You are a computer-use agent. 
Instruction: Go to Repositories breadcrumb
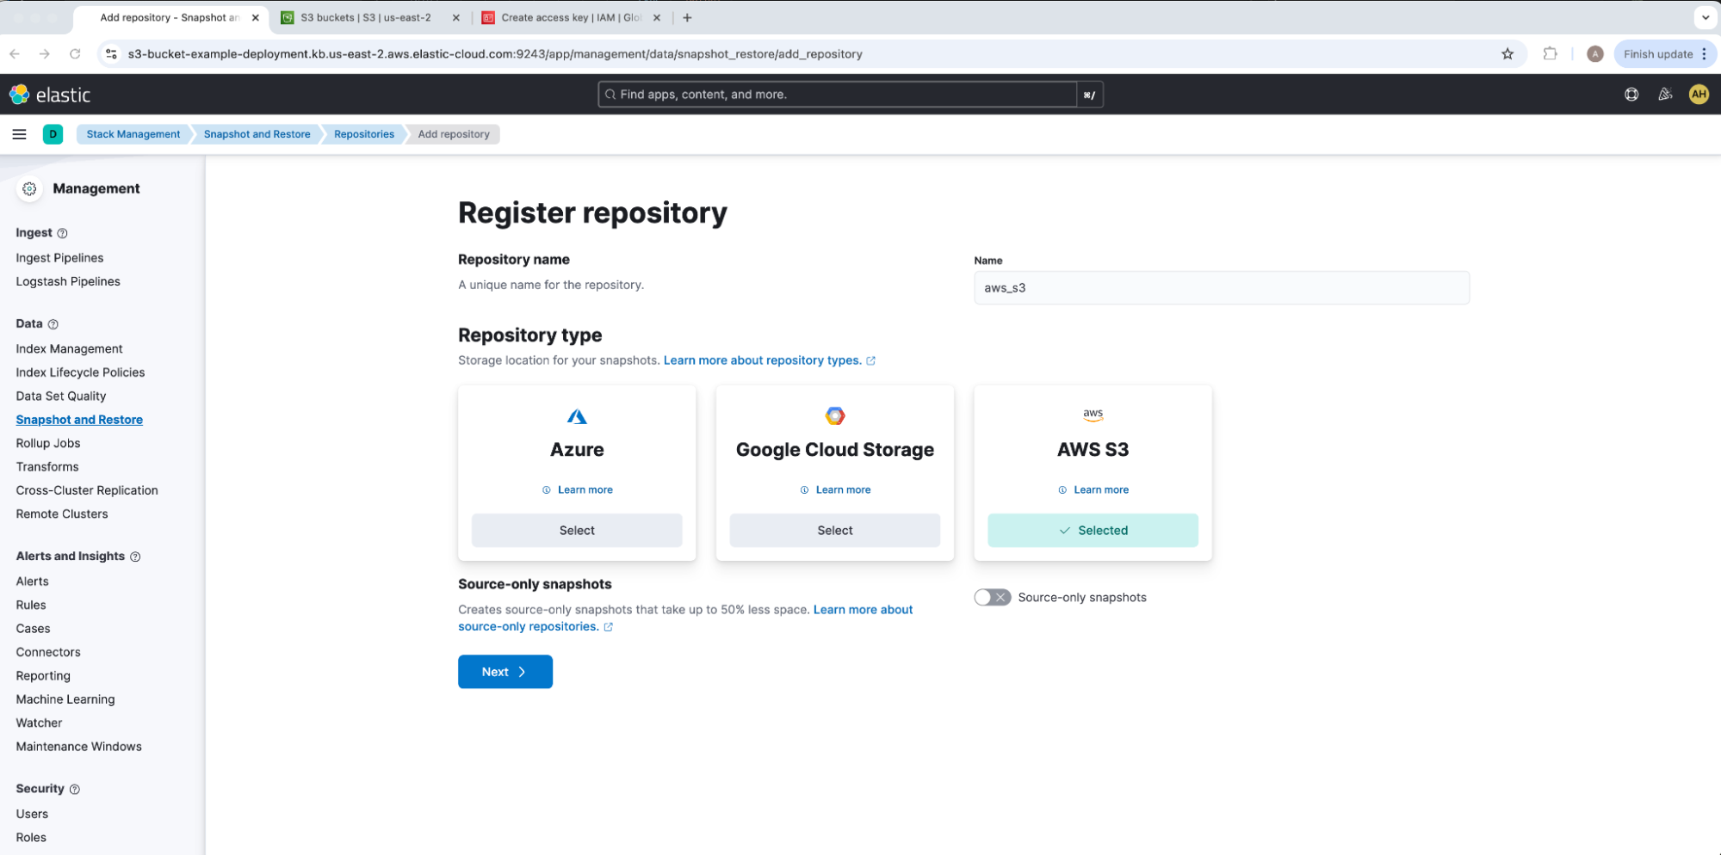pyautogui.click(x=363, y=134)
